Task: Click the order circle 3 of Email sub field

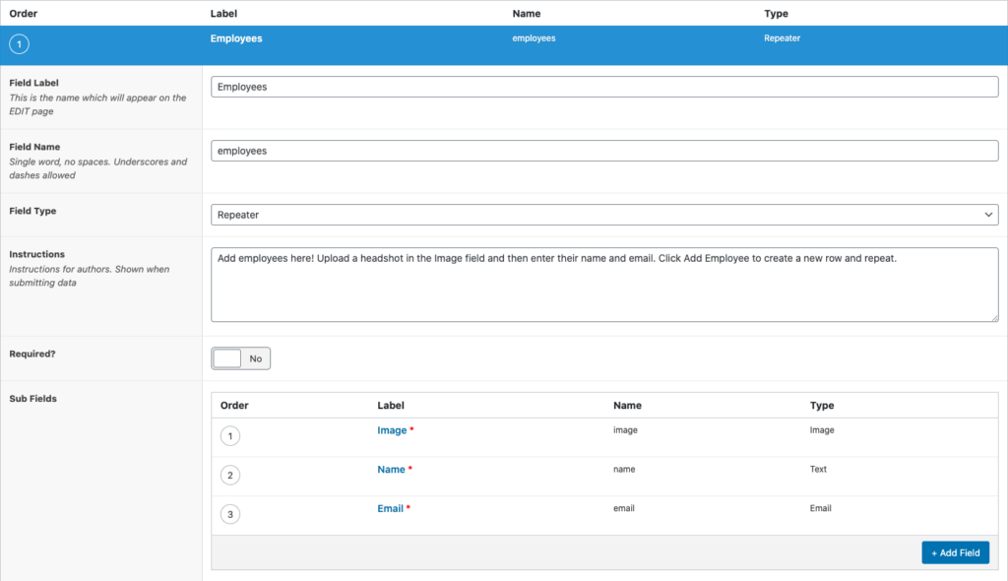Action: click(230, 515)
